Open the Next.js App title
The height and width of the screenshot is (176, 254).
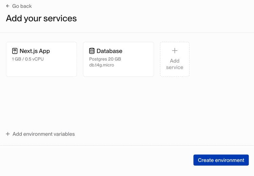click(x=35, y=51)
